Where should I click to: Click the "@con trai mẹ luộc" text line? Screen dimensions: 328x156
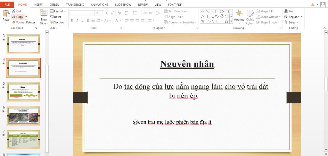coord(173,122)
